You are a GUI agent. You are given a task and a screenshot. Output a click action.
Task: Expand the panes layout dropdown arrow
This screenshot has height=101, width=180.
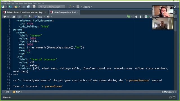81,7
